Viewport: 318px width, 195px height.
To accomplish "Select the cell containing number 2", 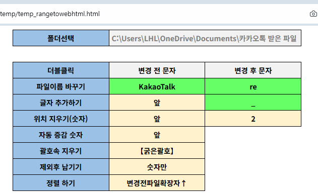I will (x=253, y=119).
